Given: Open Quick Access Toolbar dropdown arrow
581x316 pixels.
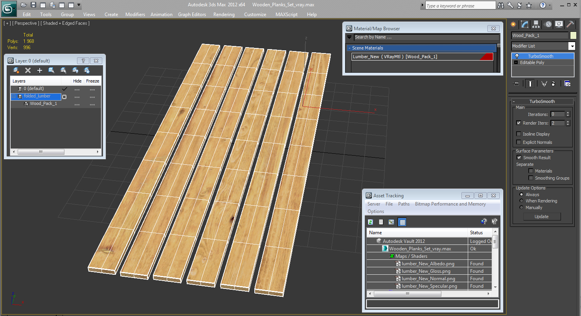Looking at the screenshot, I should (79, 5).
